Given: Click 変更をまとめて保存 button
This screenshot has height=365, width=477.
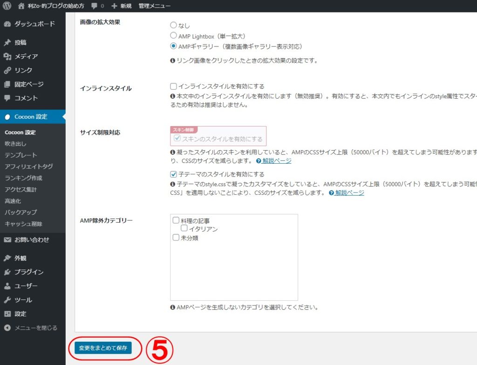Looking at the screenshot, I should (x=103, y=348).
